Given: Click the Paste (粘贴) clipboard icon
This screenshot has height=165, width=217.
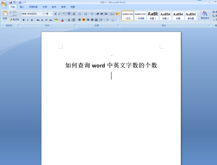Looking at the screenshot, I should tap(5, 14).
